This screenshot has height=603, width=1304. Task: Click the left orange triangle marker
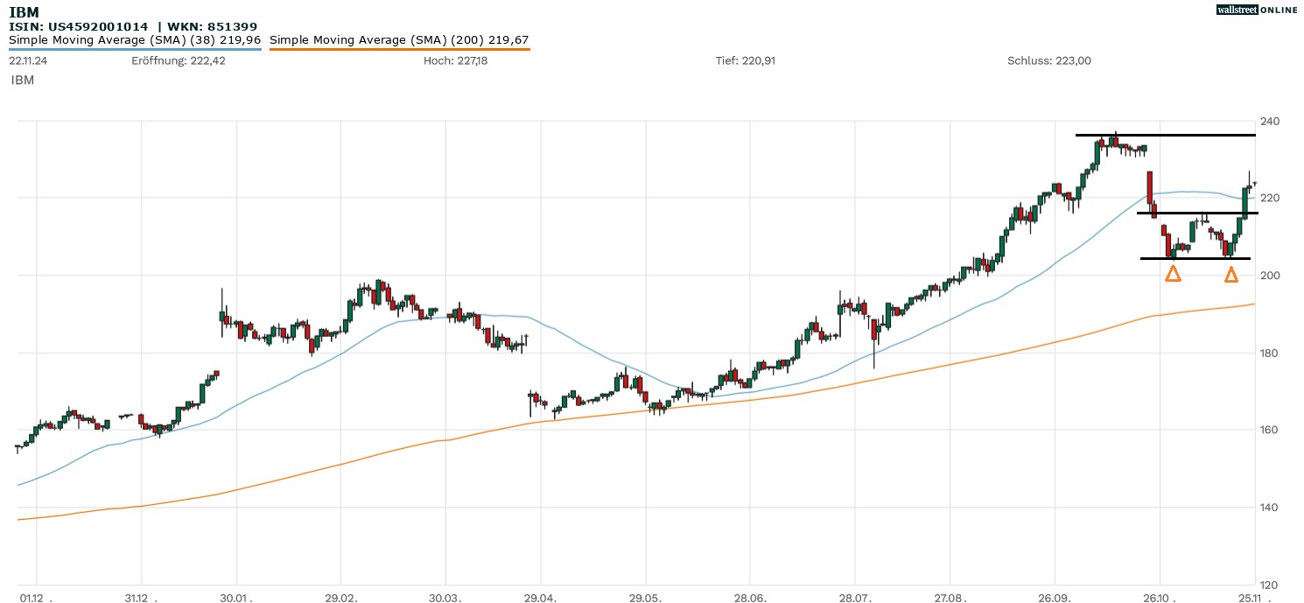pos(1173,274)
